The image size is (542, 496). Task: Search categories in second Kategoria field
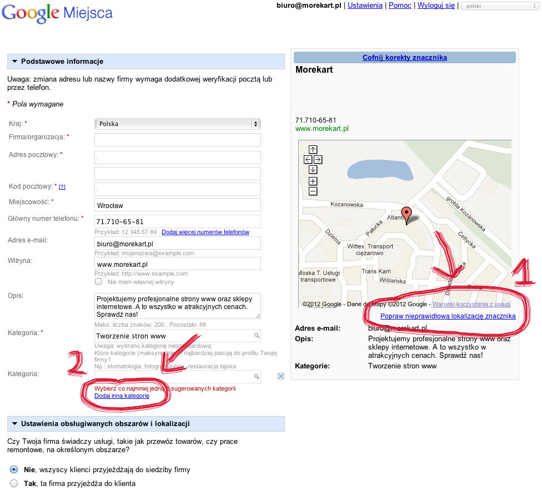[x=257, y=376]
